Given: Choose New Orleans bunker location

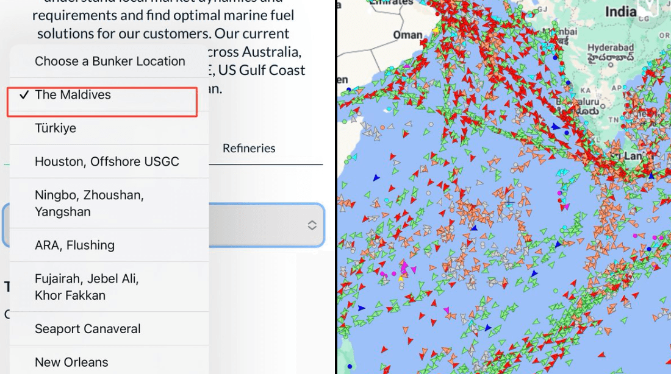Looking at the screenshot, I should pyautogui.click(x=71, y=362).
